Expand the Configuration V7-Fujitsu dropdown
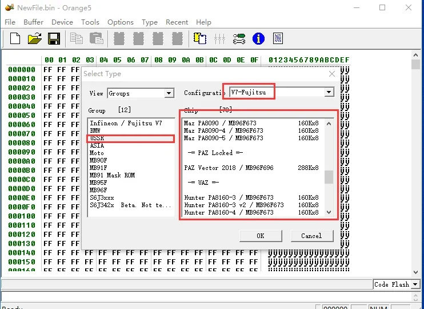Image resolution: width=424 pixels, height=309 pixels. click(x=329, y=92)
